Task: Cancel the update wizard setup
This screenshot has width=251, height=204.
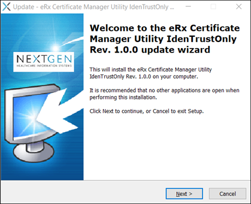Action: (x=228, y=193)
